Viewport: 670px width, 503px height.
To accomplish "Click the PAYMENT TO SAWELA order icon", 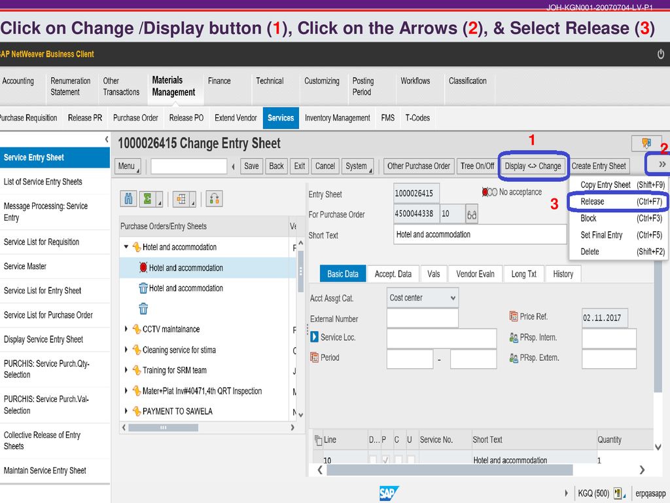I will point(137,411).
